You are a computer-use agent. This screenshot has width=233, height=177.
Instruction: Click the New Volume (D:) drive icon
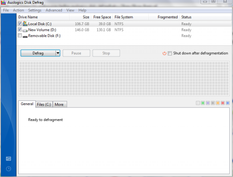point(25,30)
